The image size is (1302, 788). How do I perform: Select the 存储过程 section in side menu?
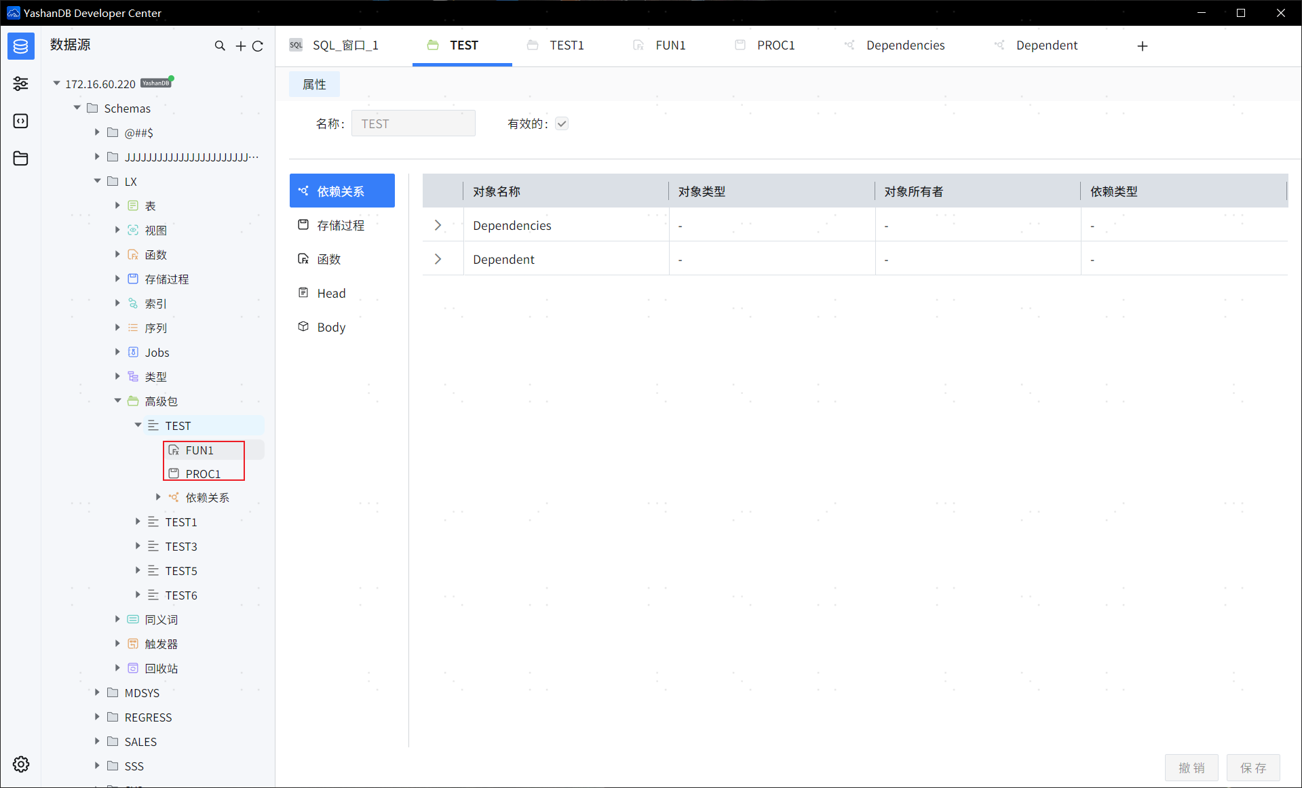coord(341,225)
